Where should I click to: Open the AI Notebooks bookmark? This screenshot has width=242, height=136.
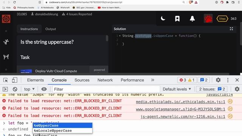pos(45,8)
